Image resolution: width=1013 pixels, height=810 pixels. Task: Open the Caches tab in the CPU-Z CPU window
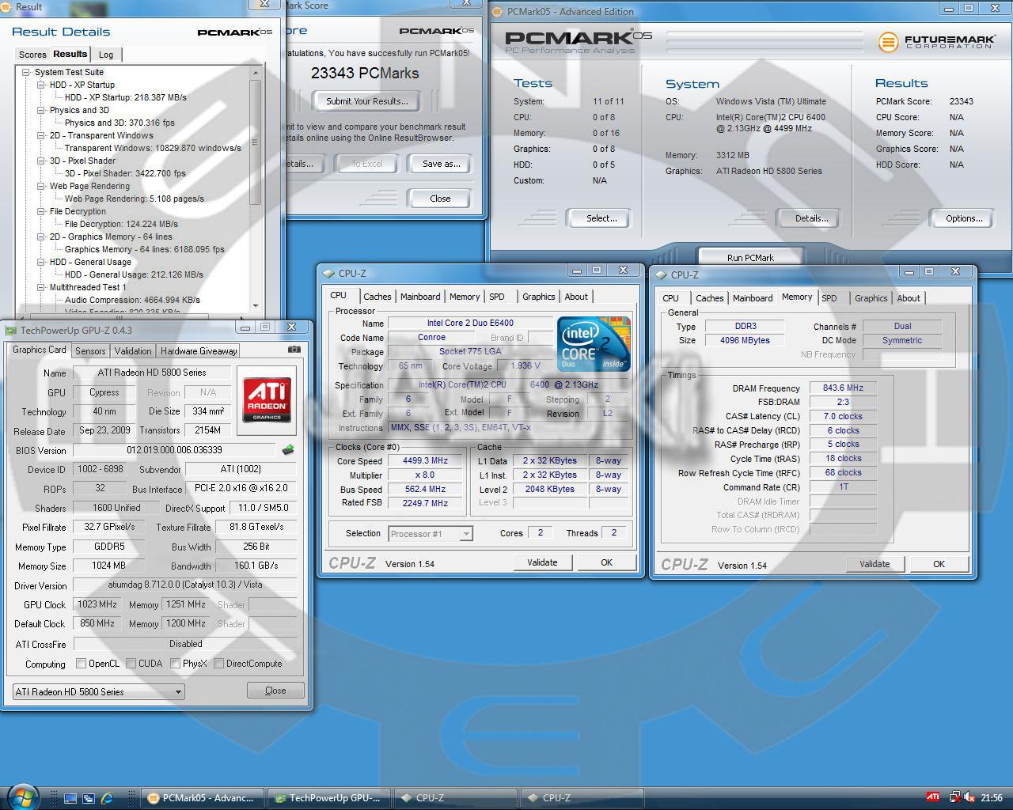(x=378, y=297)
